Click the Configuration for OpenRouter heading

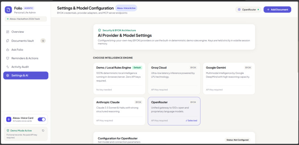tap(118, 138)
